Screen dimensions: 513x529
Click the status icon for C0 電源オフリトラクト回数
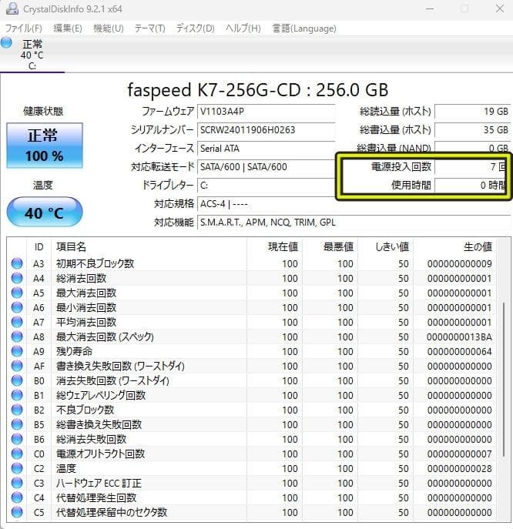click(x=17, y=454)
